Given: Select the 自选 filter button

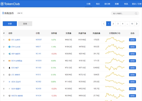Looking at the screenshot, I should (x=25, y=24).
